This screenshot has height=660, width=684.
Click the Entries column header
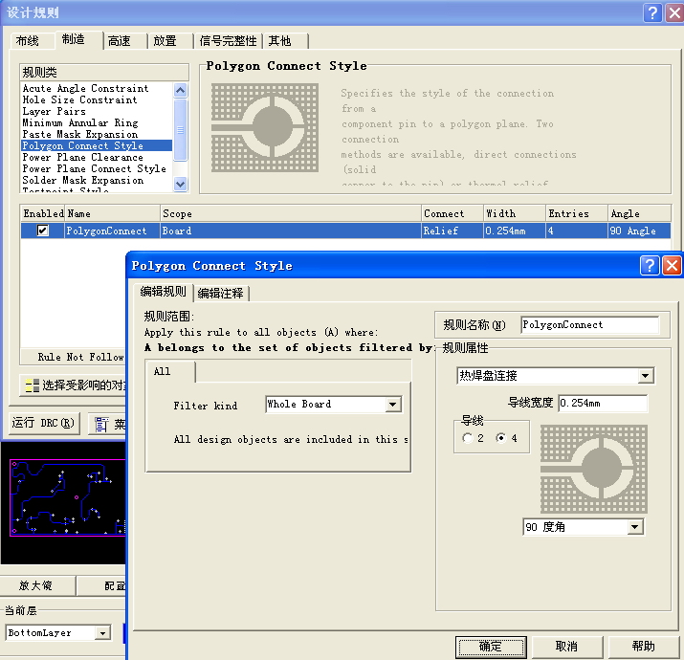click(576, 213)
